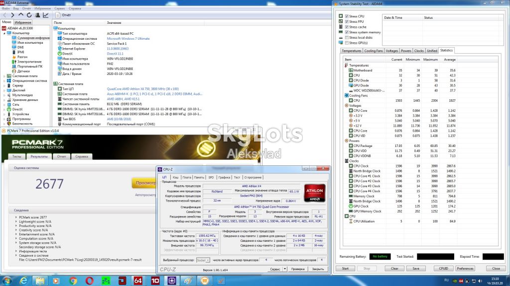Toggle the Stress FPU checkbox
This screenshot has height=286, width=510.
coord(347,21)
